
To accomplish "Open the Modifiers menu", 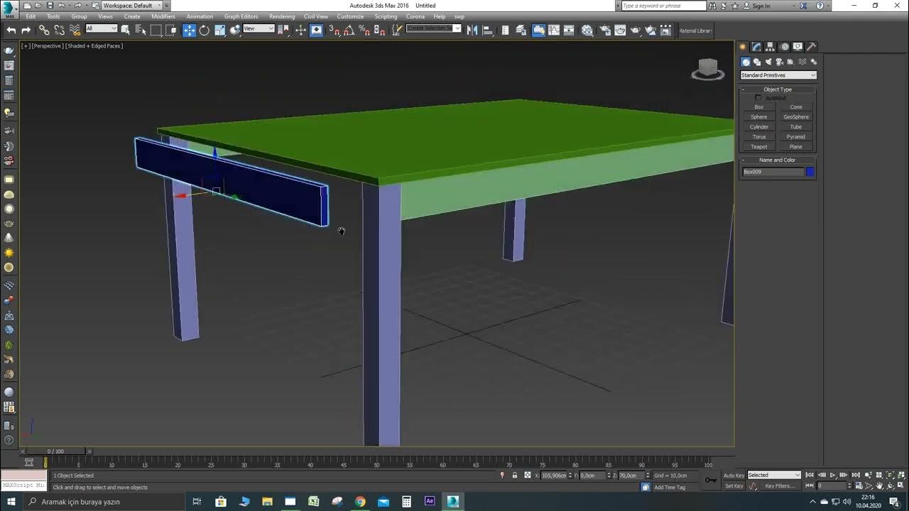I will click(x=163, y=16).
